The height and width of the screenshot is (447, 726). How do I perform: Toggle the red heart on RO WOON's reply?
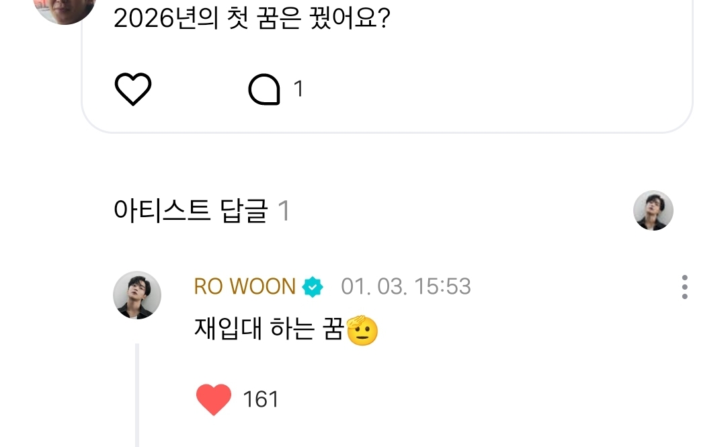[214, 399]
